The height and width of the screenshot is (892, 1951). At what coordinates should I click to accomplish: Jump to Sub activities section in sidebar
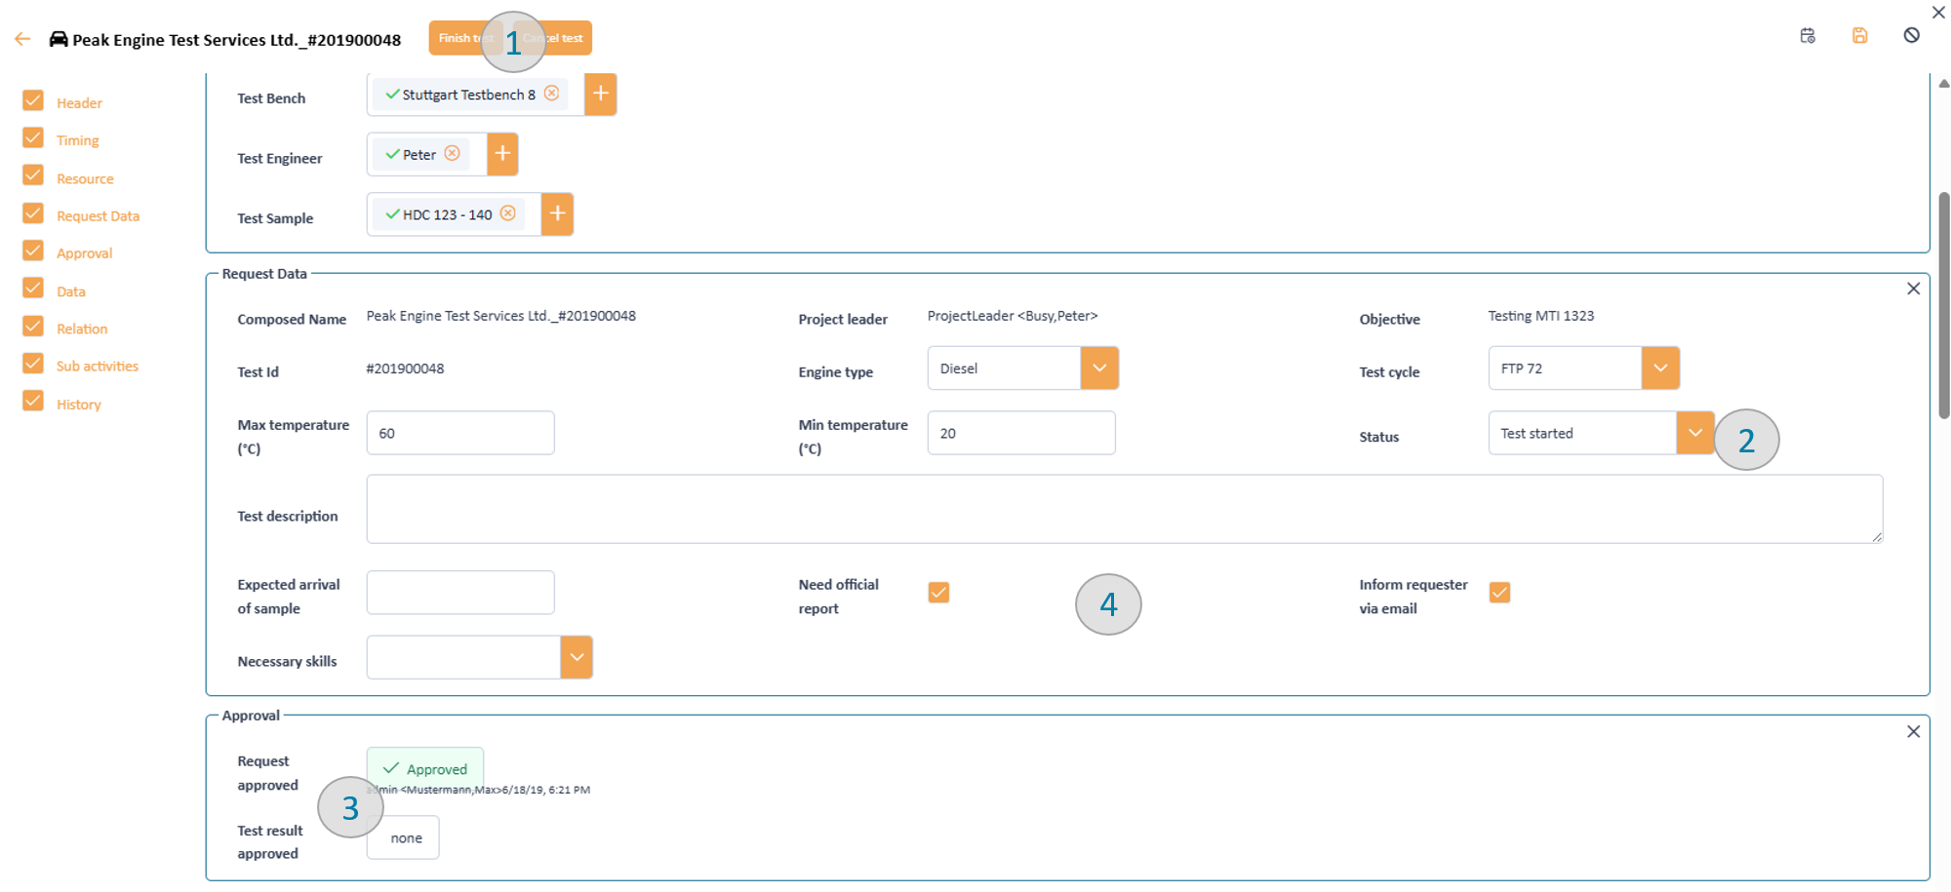[x=98, y=367]
